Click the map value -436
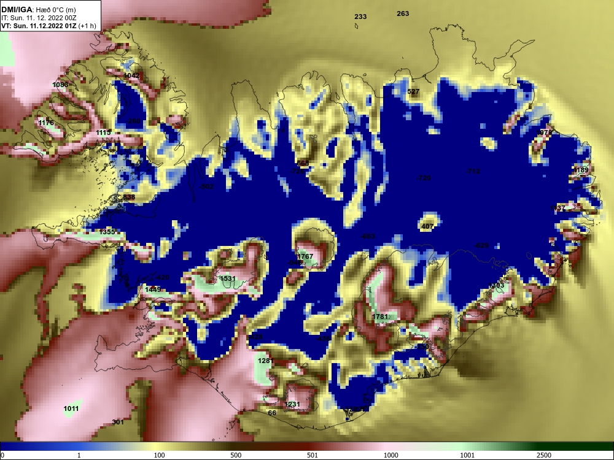The height and width of the screenshot is (460, 614). pyautogui.click(x=323, y=339)
